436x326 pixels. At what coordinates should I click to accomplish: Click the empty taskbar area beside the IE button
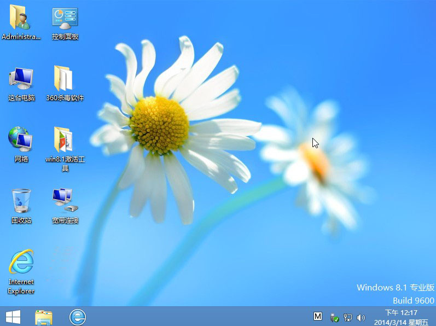pyautogui.click(x=191, y=316)
